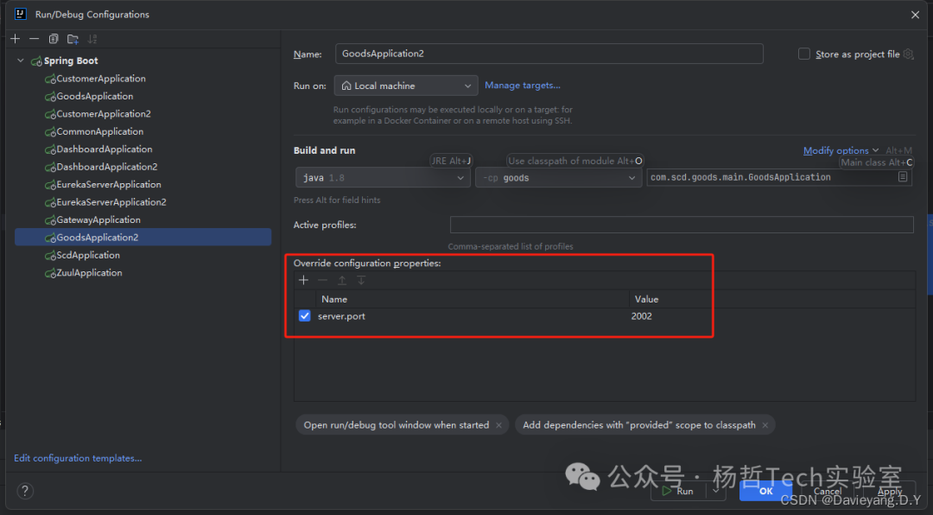This screenshot has height=515, width=933.
Task: Remove the selected configuration using the minus icon
Action: coord(34,39)
